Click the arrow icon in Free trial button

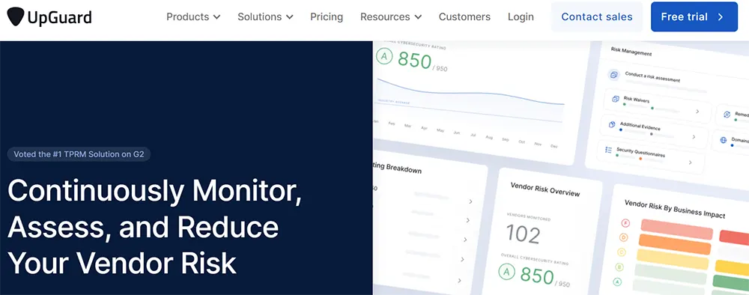point(721,17)
